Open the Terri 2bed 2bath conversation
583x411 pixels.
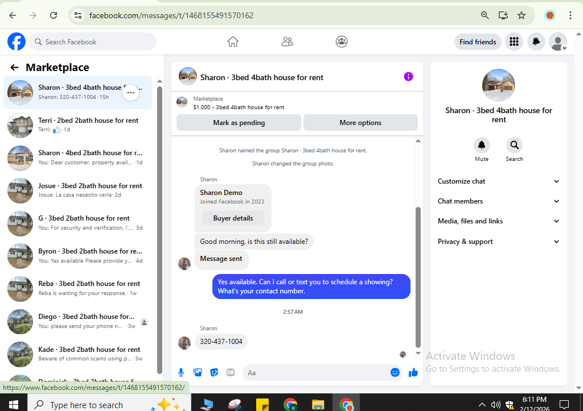coord(77,125)
